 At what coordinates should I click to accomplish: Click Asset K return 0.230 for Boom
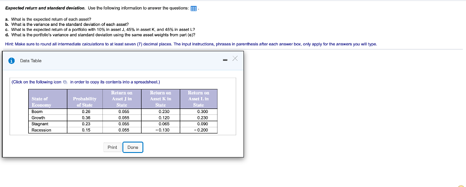click(164, 112)
